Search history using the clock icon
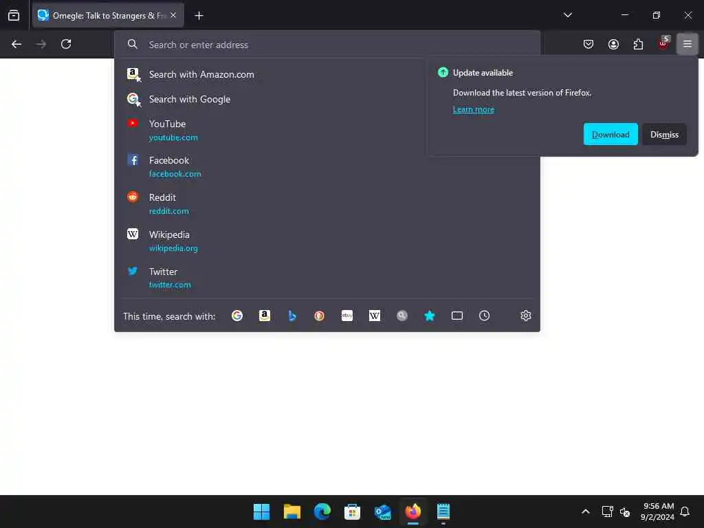704x528 pixels. [485, 316]
